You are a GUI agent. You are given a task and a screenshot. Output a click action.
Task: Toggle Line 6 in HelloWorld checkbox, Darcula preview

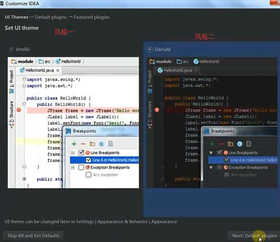(227, 160)
